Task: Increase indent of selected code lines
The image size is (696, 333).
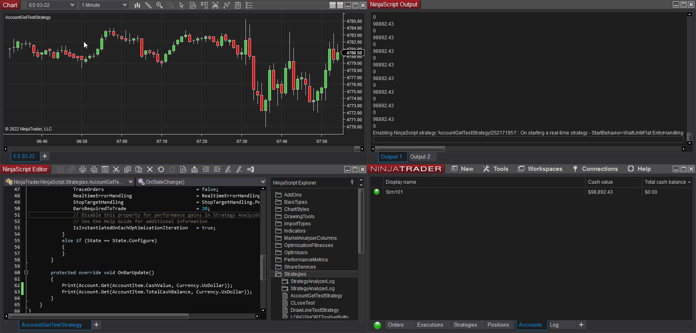Action: (x=217, y=169)
